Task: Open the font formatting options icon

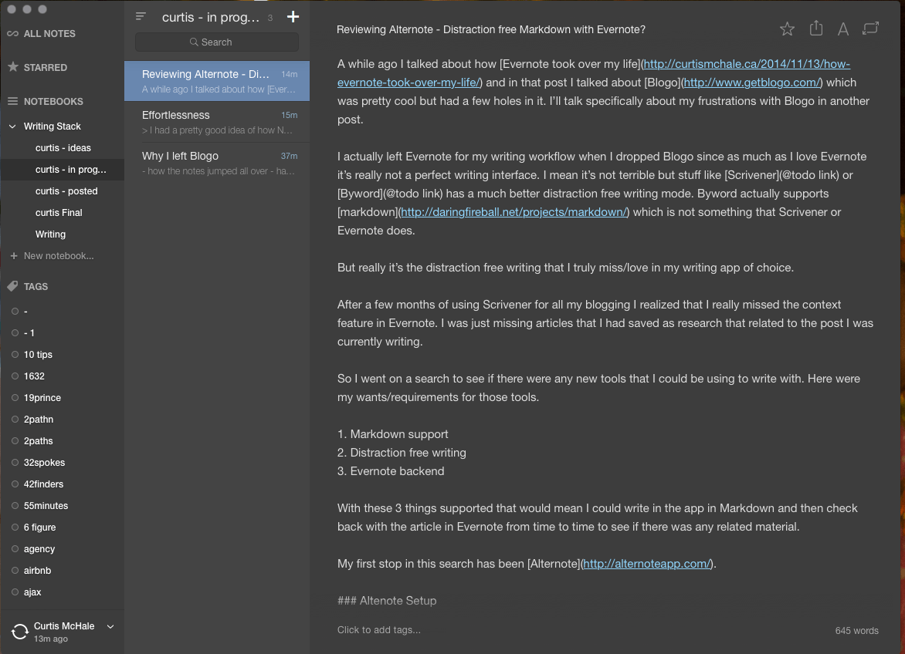Action: (843, 29)
